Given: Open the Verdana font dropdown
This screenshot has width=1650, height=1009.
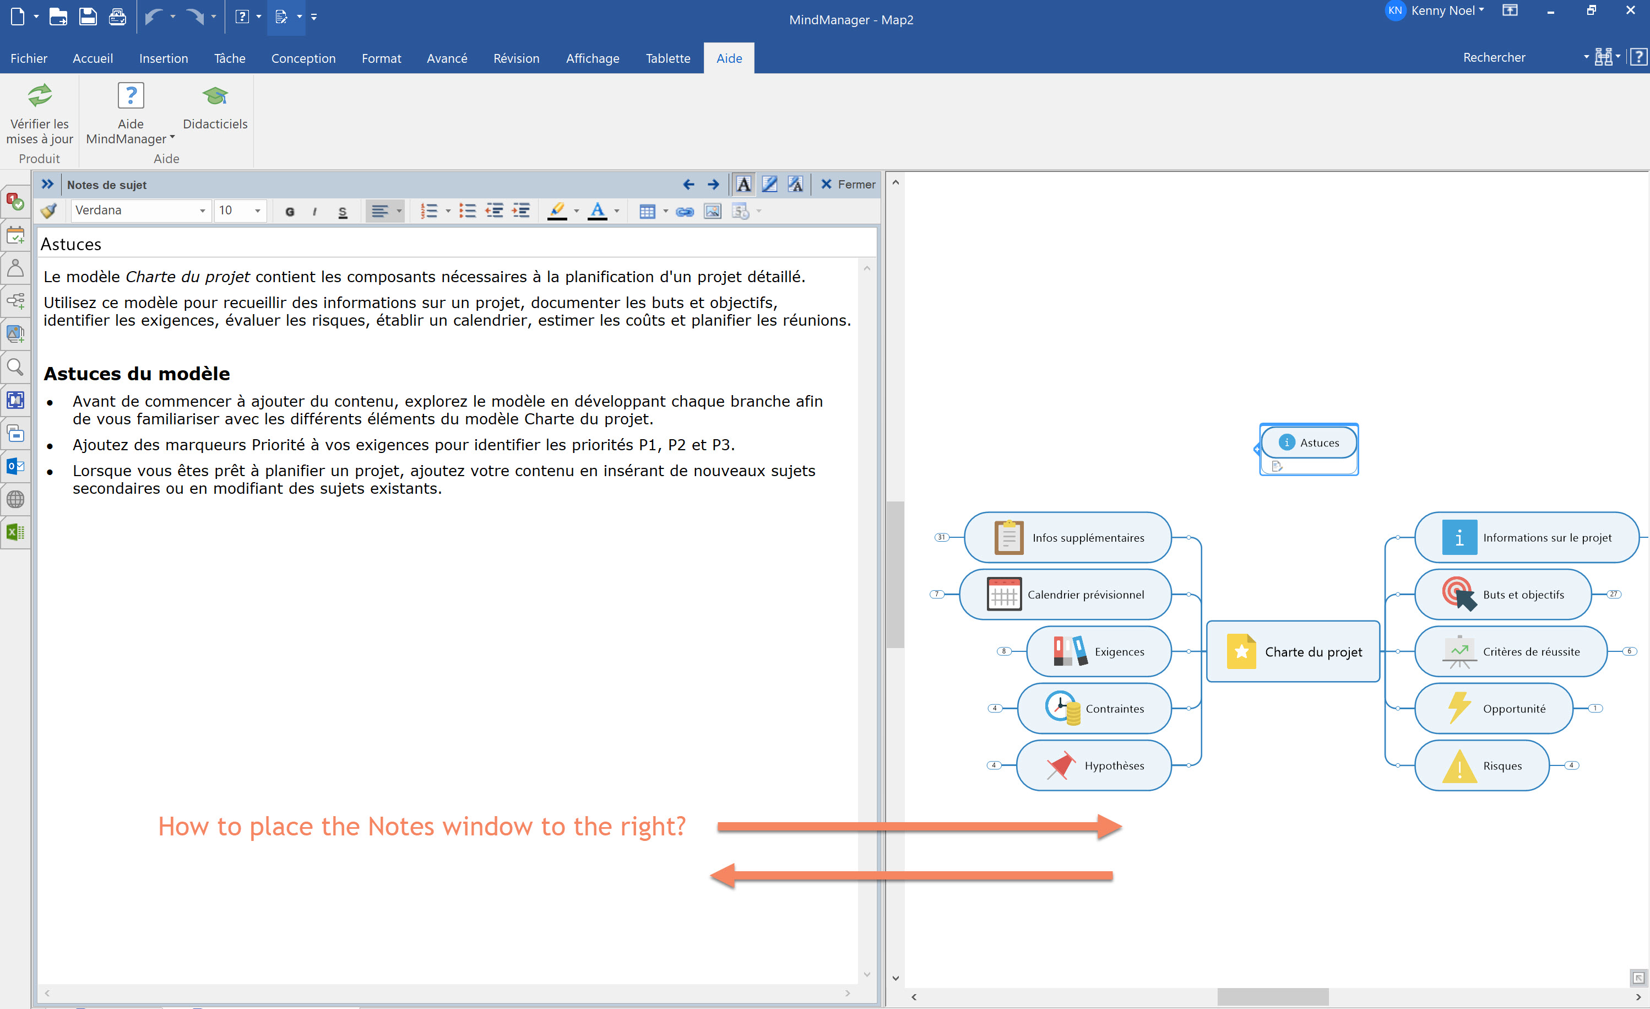Looking at the screenshot, I should coord(202,211).
